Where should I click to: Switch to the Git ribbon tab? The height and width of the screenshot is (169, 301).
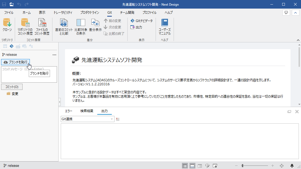(110, 13)
